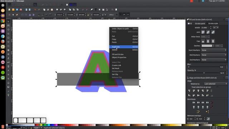229x129 pixels.
Task: Open the End Markers dropdown
Action: coord(214,60)
